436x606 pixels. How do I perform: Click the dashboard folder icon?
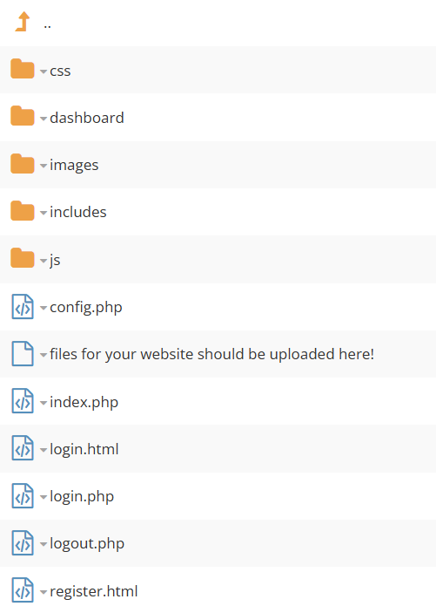point(23,116)
